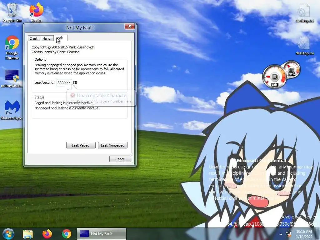Open the Firefox desktop shortcut
Screen dimensions: 320x240
click(36, 12)
